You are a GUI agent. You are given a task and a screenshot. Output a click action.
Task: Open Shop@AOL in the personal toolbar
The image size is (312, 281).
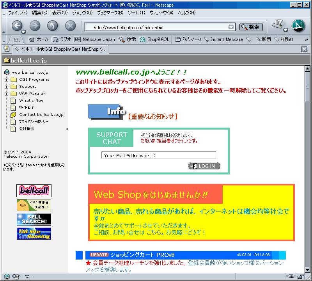(x=154, y=39)
